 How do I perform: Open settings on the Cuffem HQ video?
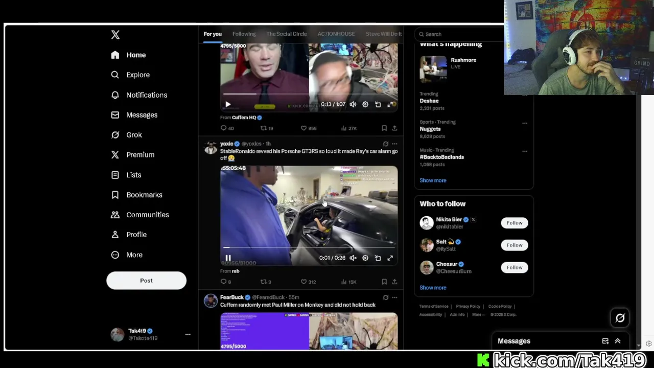tap(365, 104)
